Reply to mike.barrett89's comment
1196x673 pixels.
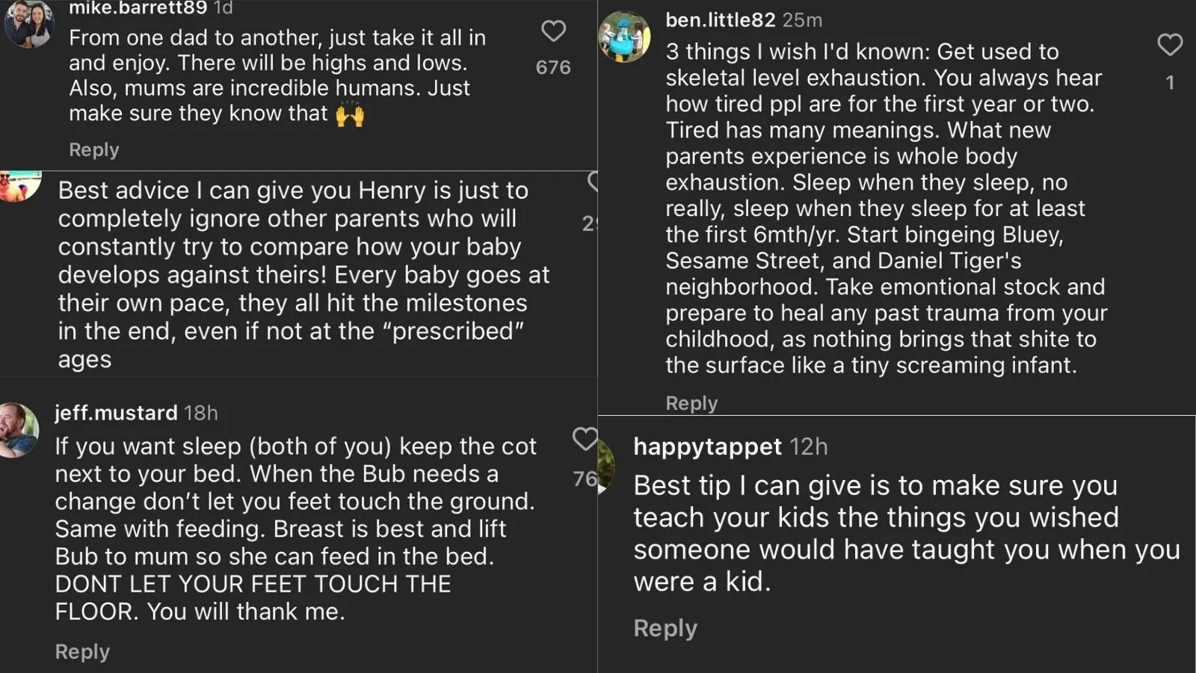click(x=94, y=150)
